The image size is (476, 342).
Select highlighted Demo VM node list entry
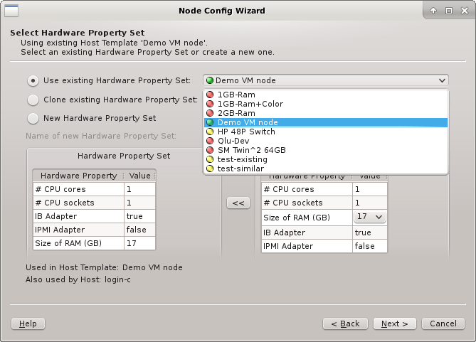[x=326, y=122]
